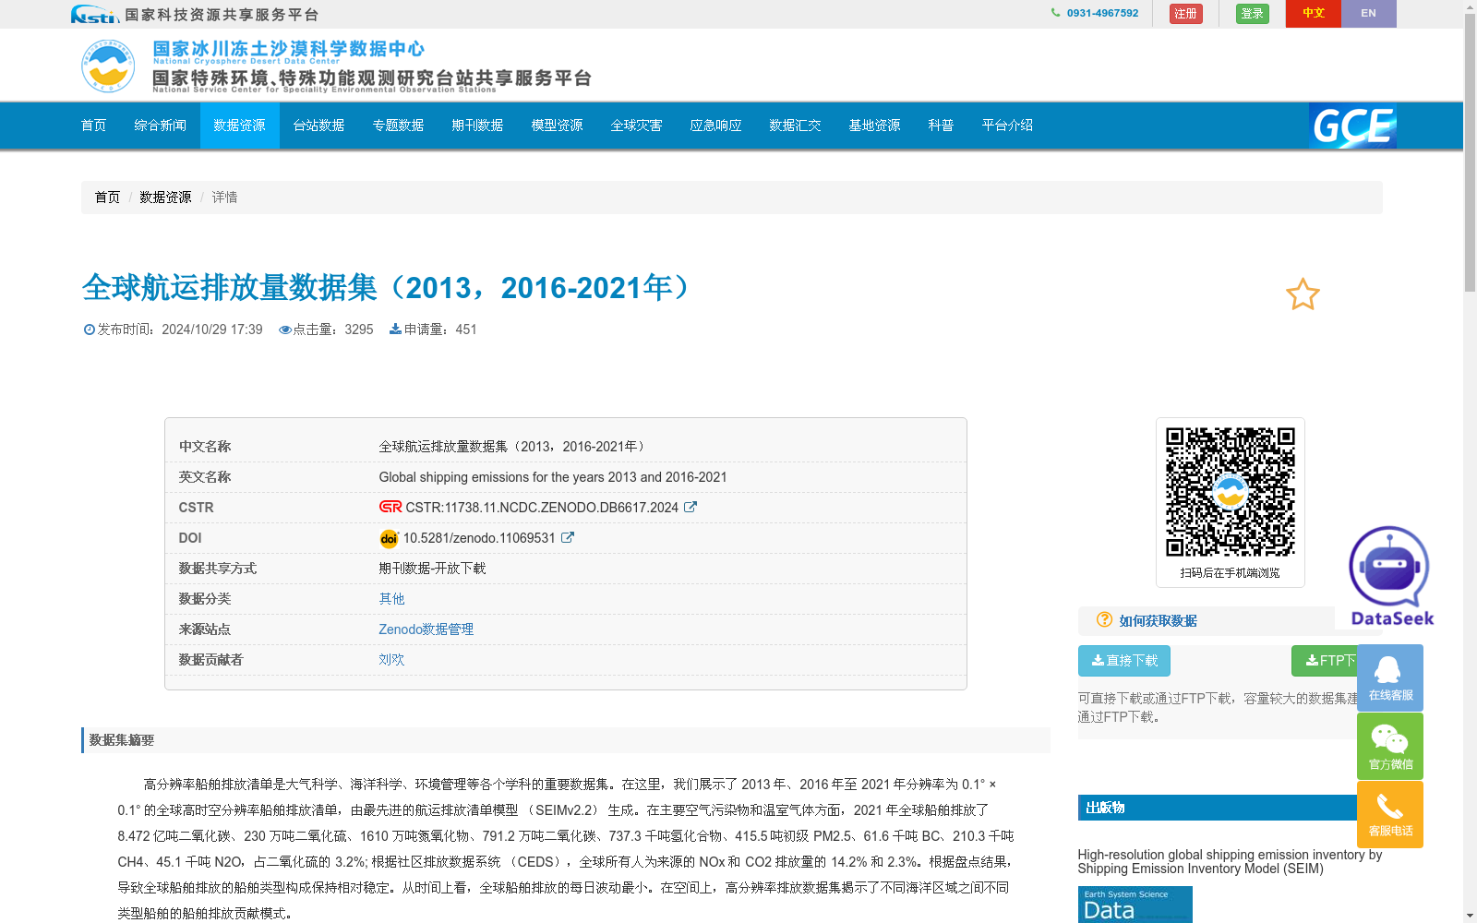Open 模型资源 menu item
1477x923 pixels.
pos(558,126)
